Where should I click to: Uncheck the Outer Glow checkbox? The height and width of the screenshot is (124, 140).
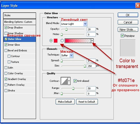(6, 39)
